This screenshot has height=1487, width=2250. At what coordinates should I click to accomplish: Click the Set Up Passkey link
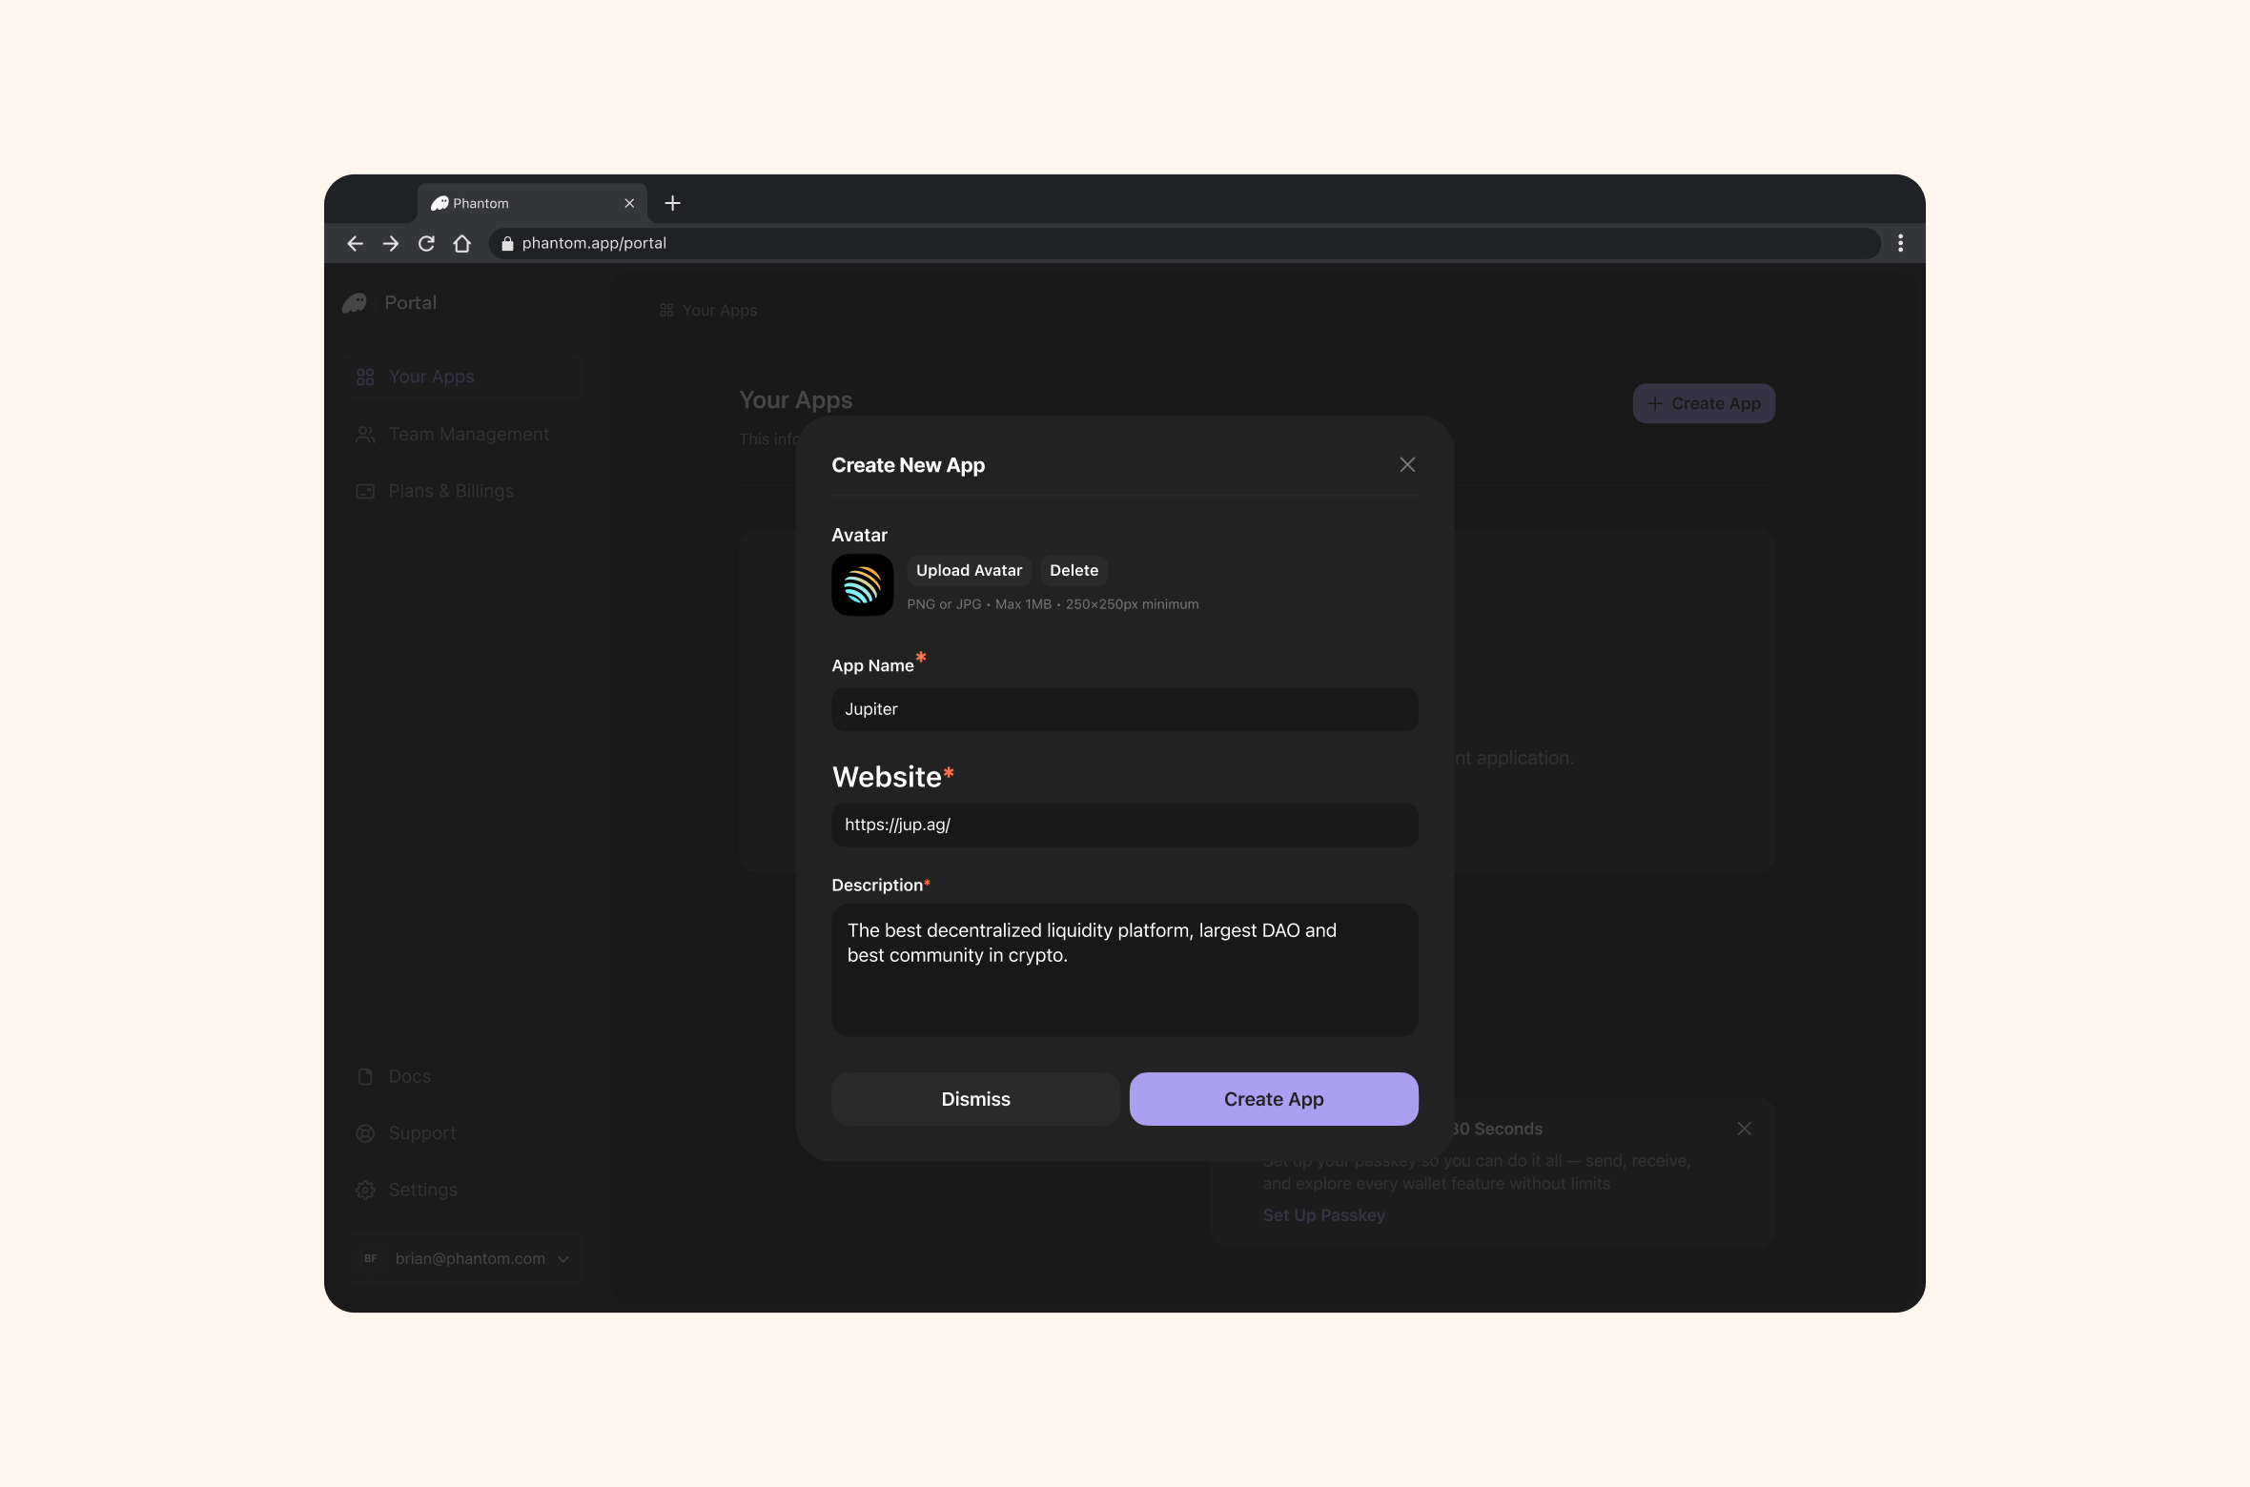click(1324, 1215)
